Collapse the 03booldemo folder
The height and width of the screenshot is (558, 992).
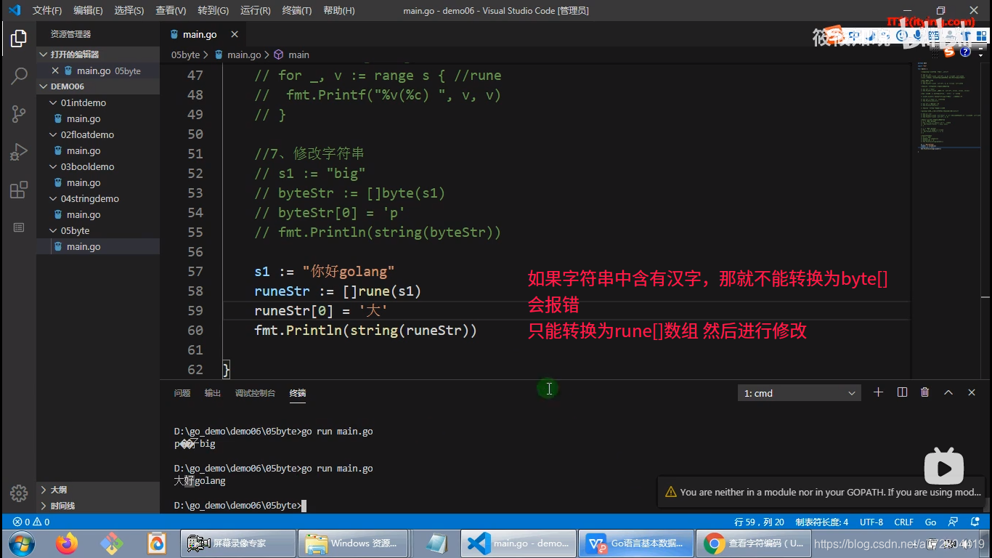coord(98,166)
